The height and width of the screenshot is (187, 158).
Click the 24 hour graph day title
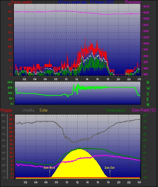click(x=86, y=2)
